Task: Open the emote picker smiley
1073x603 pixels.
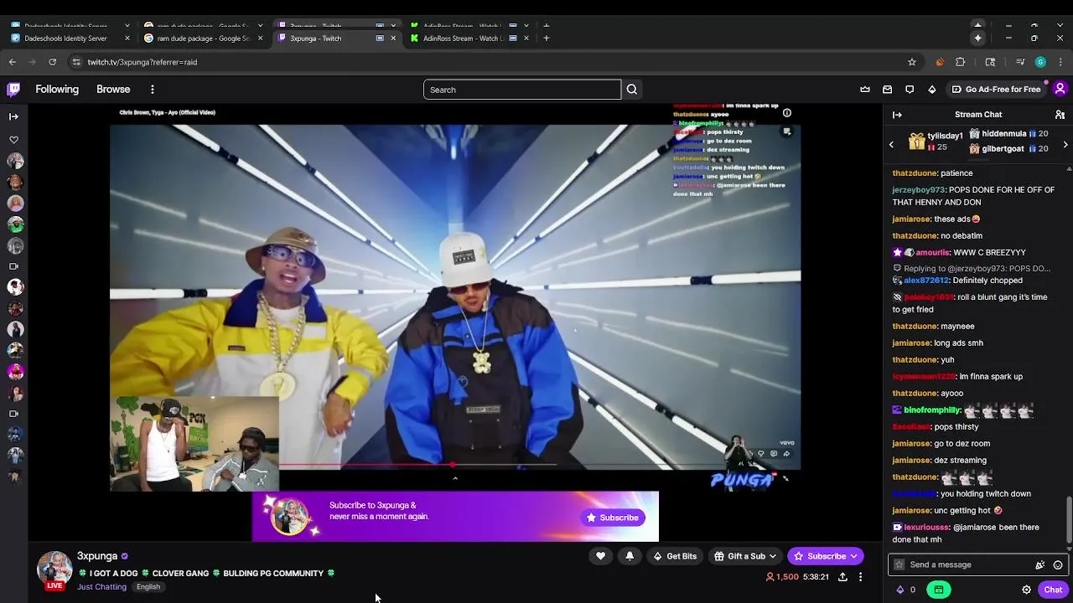Action: click(x=1058, y=564)
